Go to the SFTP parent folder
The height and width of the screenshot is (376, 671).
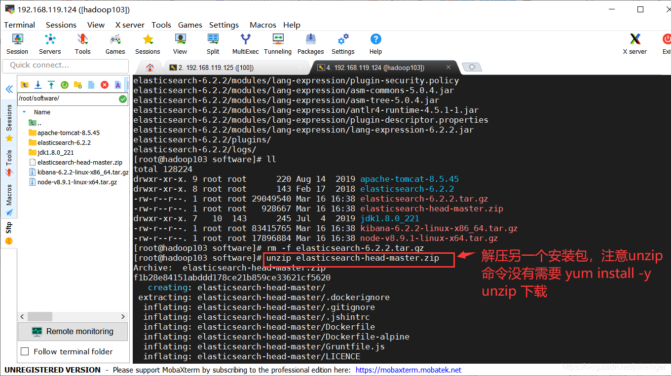[24, 85]
